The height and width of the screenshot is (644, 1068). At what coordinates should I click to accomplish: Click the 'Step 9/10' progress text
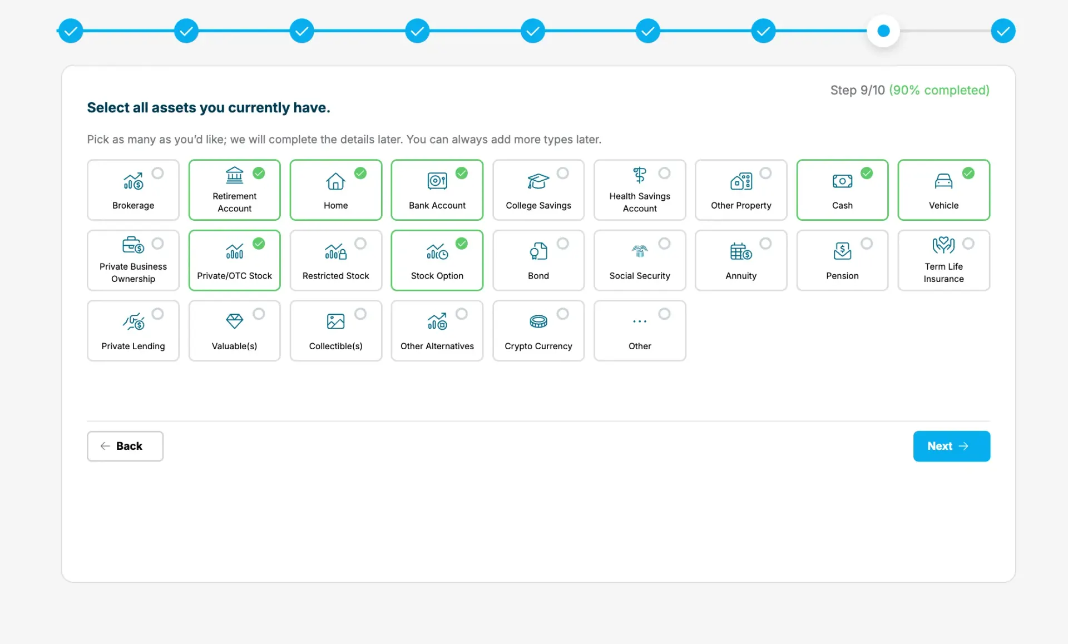[857, 90]
